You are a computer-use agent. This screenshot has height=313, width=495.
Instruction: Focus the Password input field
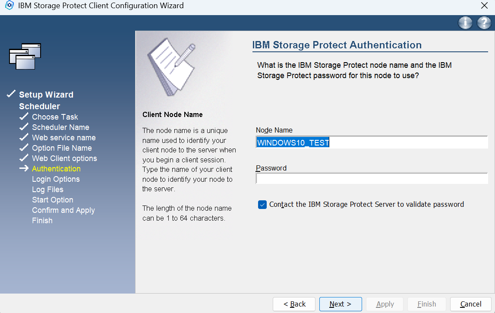[371, 179]
